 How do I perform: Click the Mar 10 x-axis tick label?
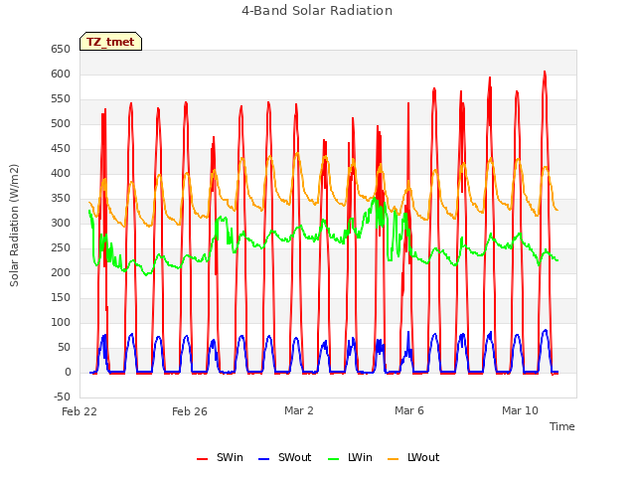[x=520, y=410]
